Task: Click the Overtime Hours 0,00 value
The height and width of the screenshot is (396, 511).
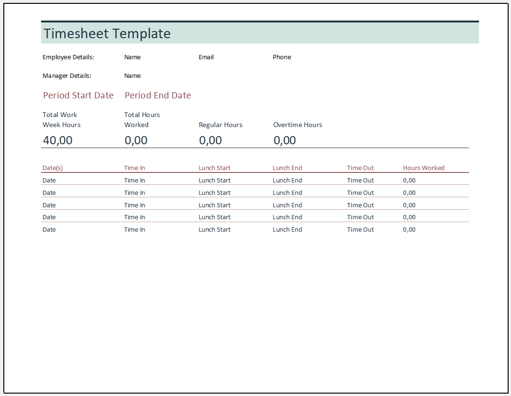Action: (285, 140)
